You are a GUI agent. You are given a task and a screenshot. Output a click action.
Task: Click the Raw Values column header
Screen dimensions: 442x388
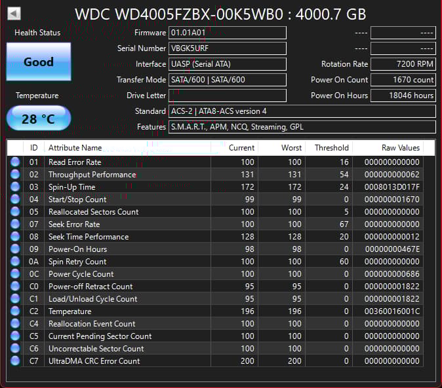coord(388,148)
